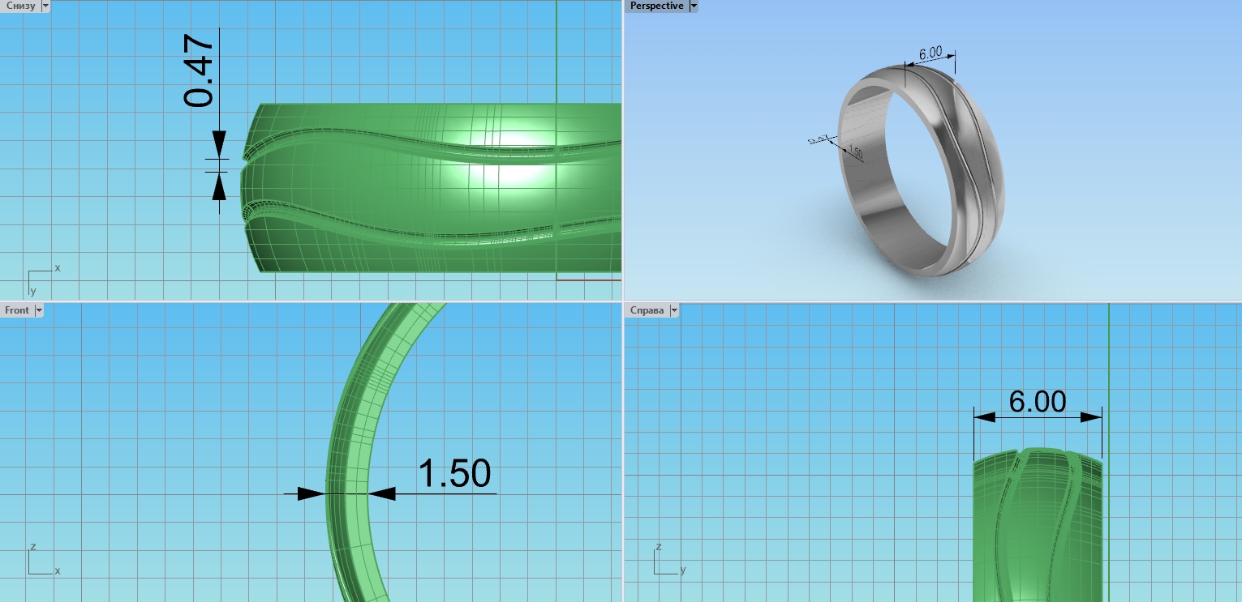The height and width of the screenshot is (602, 1242).
Task: Click the Справа viewport title
Action: (647, 310)
